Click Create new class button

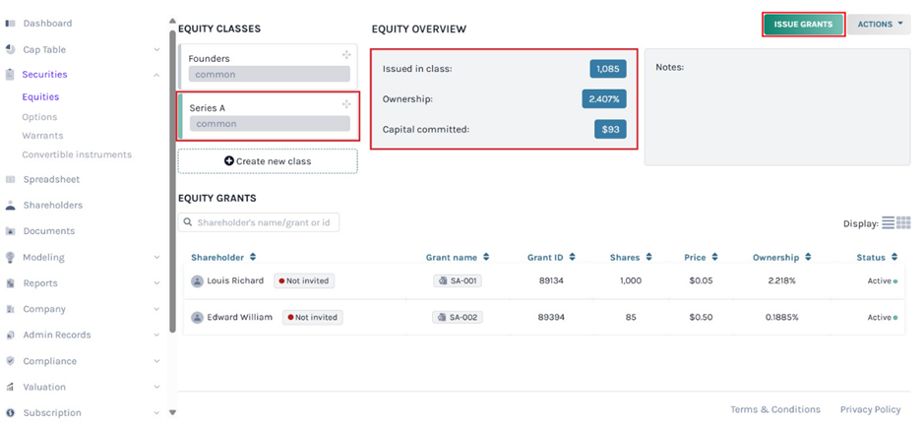pos(268,160)
